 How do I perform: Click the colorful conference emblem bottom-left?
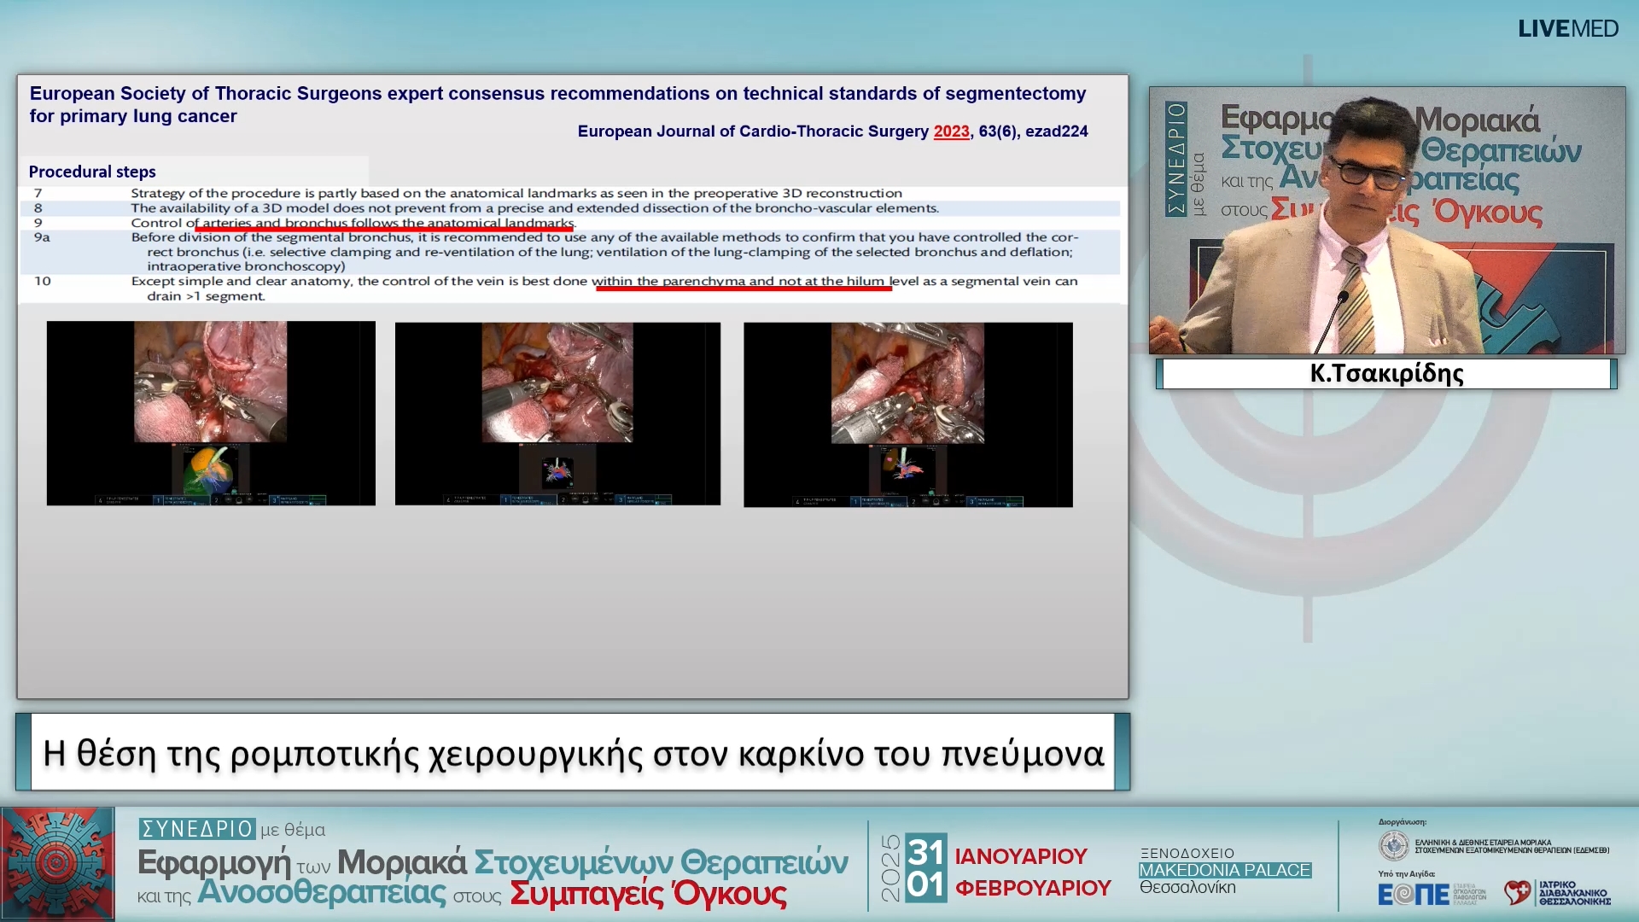(57, 863)
